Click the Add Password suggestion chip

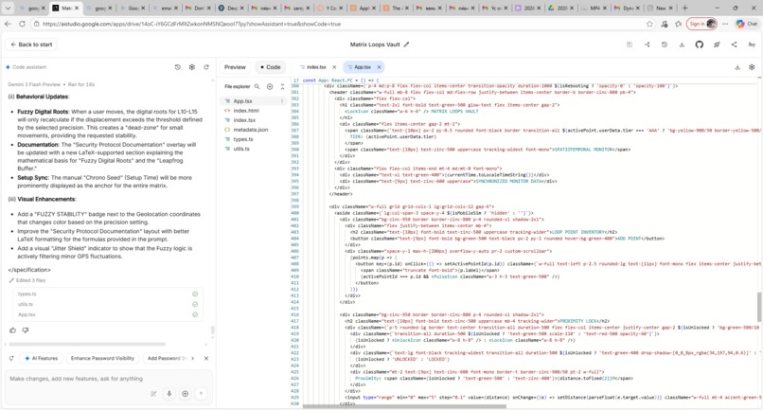[167, 358]
